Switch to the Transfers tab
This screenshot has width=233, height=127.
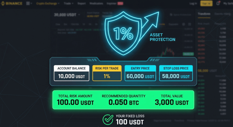204,14
